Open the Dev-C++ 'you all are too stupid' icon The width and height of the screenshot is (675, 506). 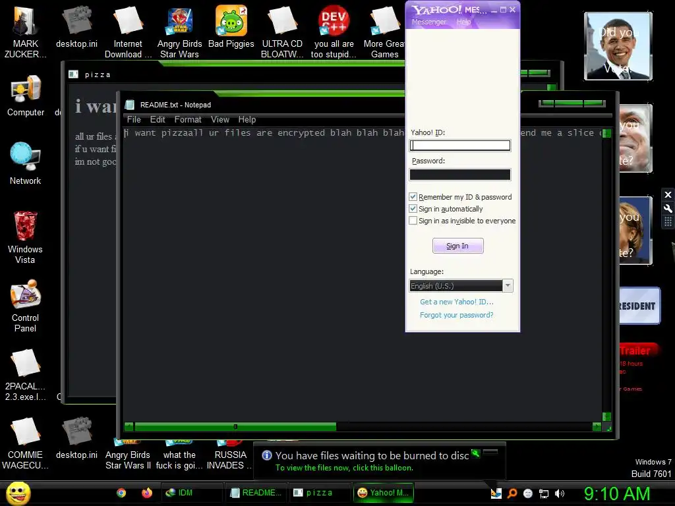click(334, 32)
